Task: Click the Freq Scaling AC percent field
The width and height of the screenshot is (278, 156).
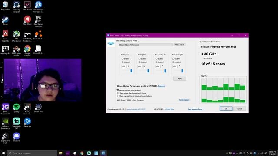Action: point(158,66)
